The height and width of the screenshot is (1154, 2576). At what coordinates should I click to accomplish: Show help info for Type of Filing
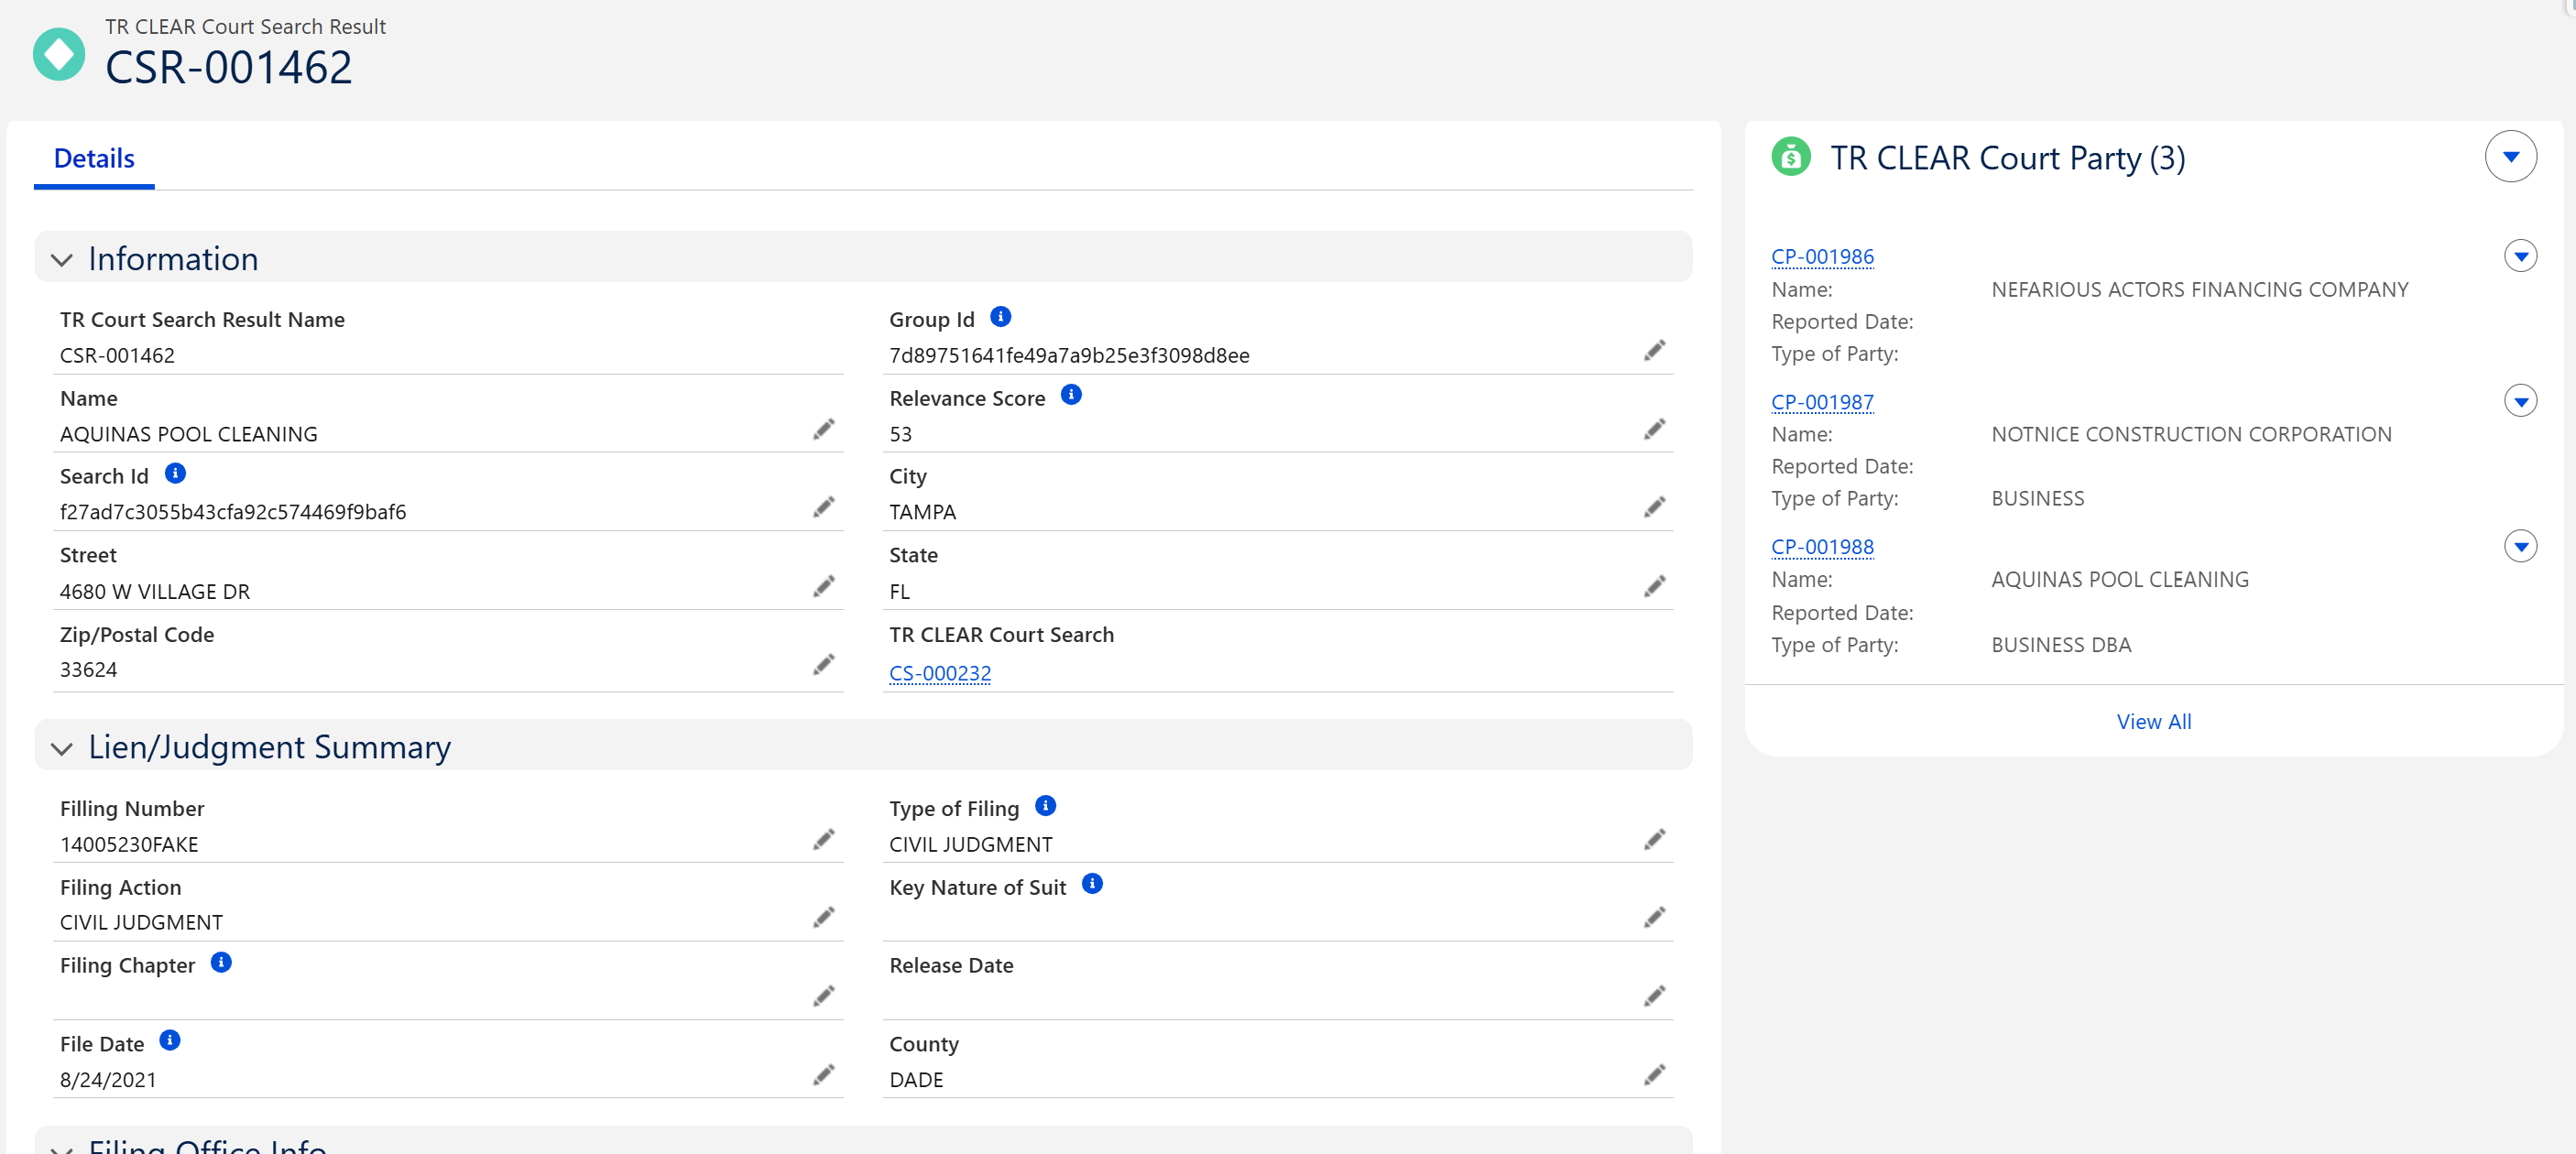pyautogui.click(x=1045, y=806)
